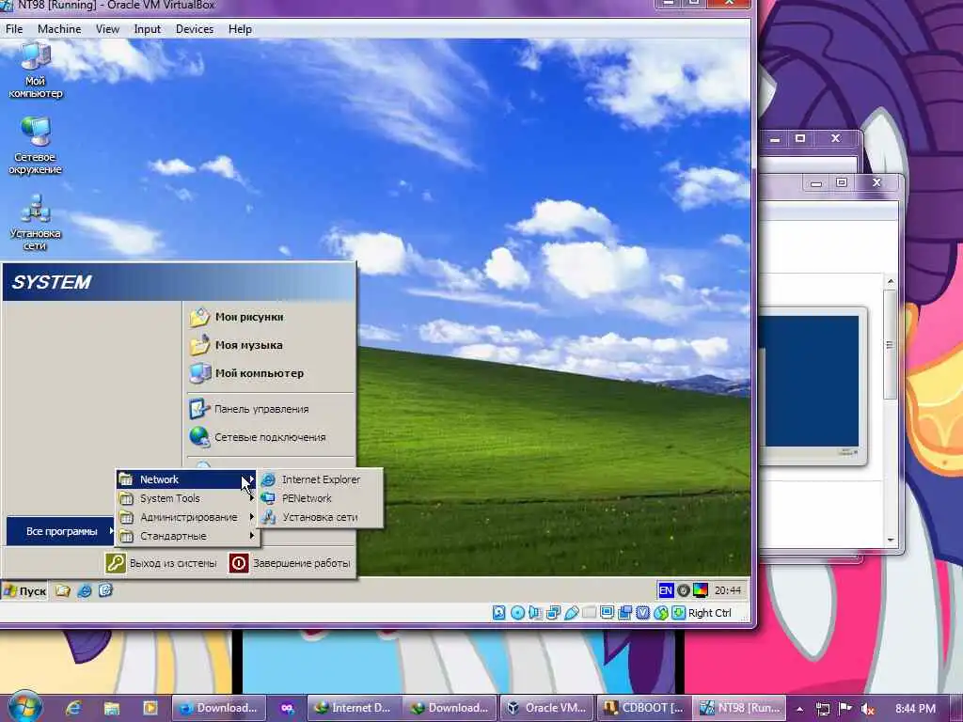Image resolution: width=963 pixels, height=722 pixels.
Task: Open the Help menu
Action: point(240,29)
